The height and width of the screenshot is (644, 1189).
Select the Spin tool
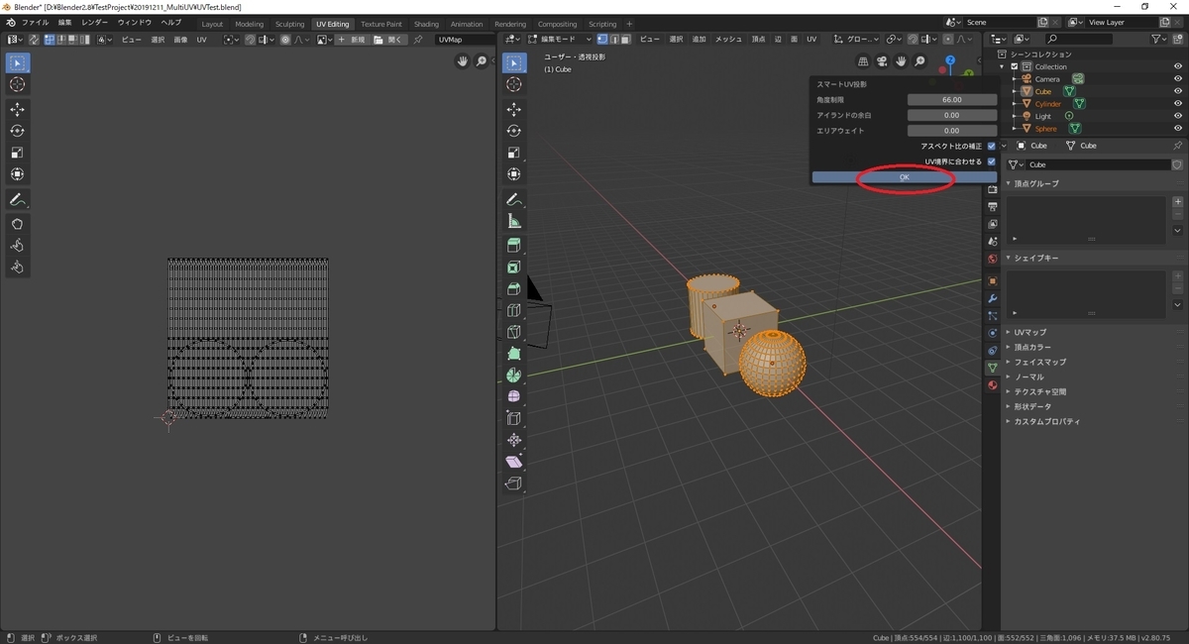pos(513,376)
